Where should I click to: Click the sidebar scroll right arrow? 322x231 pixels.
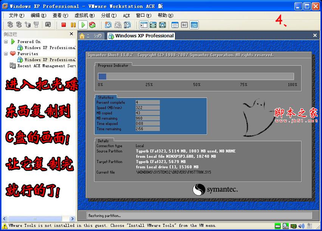[72, 219]
